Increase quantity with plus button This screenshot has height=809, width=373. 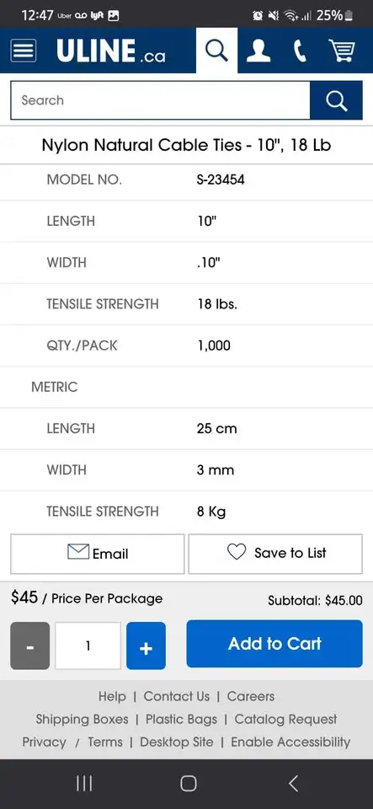[x=146, y=646]
